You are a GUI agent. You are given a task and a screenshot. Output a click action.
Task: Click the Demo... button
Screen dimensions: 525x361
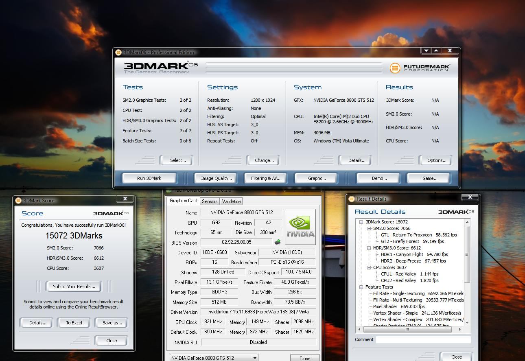coord(379,178)
